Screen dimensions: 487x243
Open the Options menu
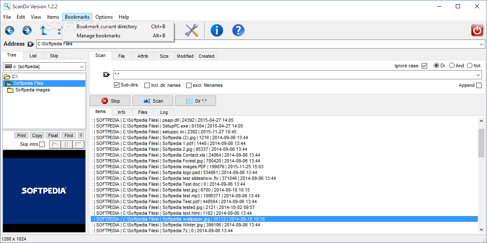(104, 17)
